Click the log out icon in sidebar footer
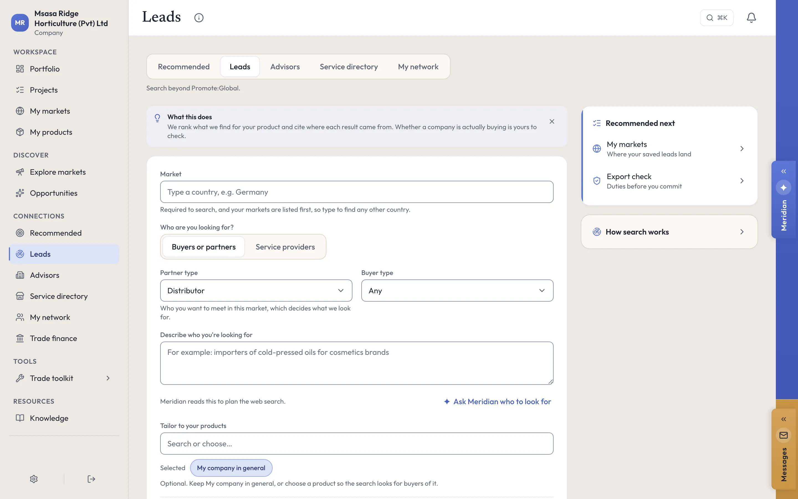Image resolution: width=798 pixels, height=499 pixels. [x=91, y=479]
